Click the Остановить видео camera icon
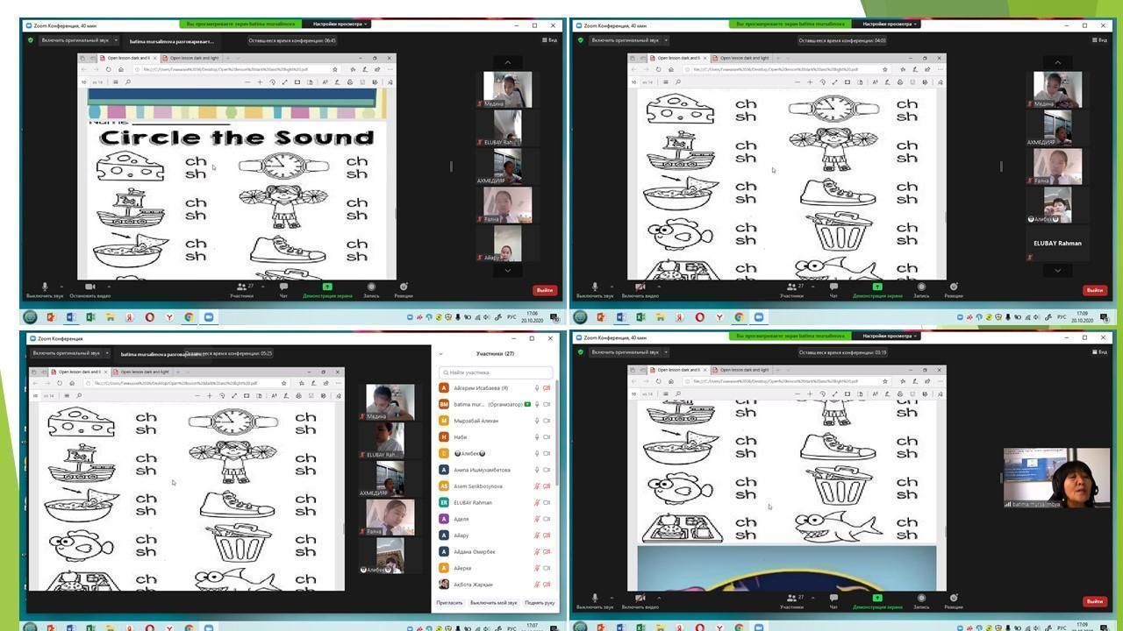 coord(89,287)
